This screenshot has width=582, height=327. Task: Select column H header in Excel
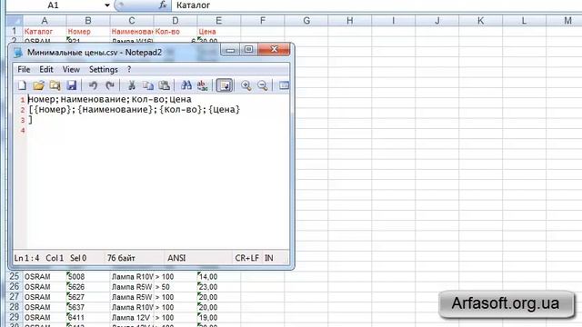pyautogui.click(x=350, y=21)
